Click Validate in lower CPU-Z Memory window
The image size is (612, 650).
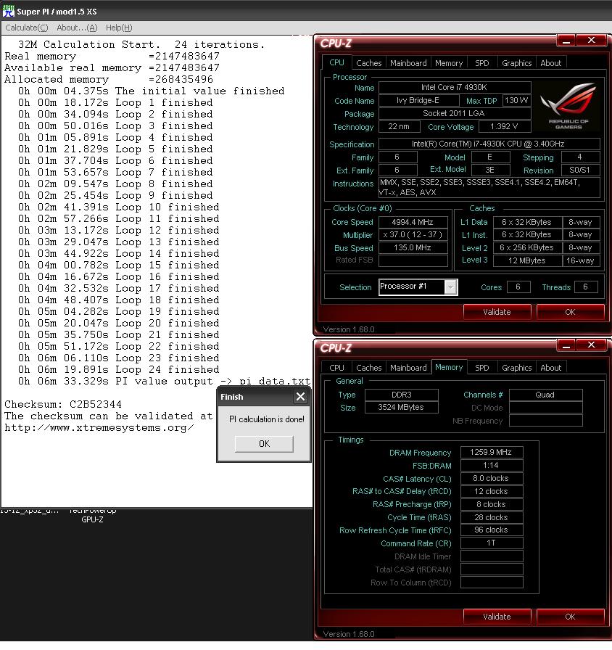pos(497,617)
